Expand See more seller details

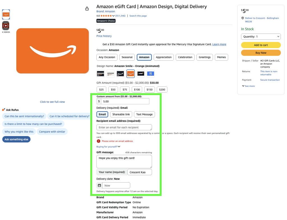(248, 86)
